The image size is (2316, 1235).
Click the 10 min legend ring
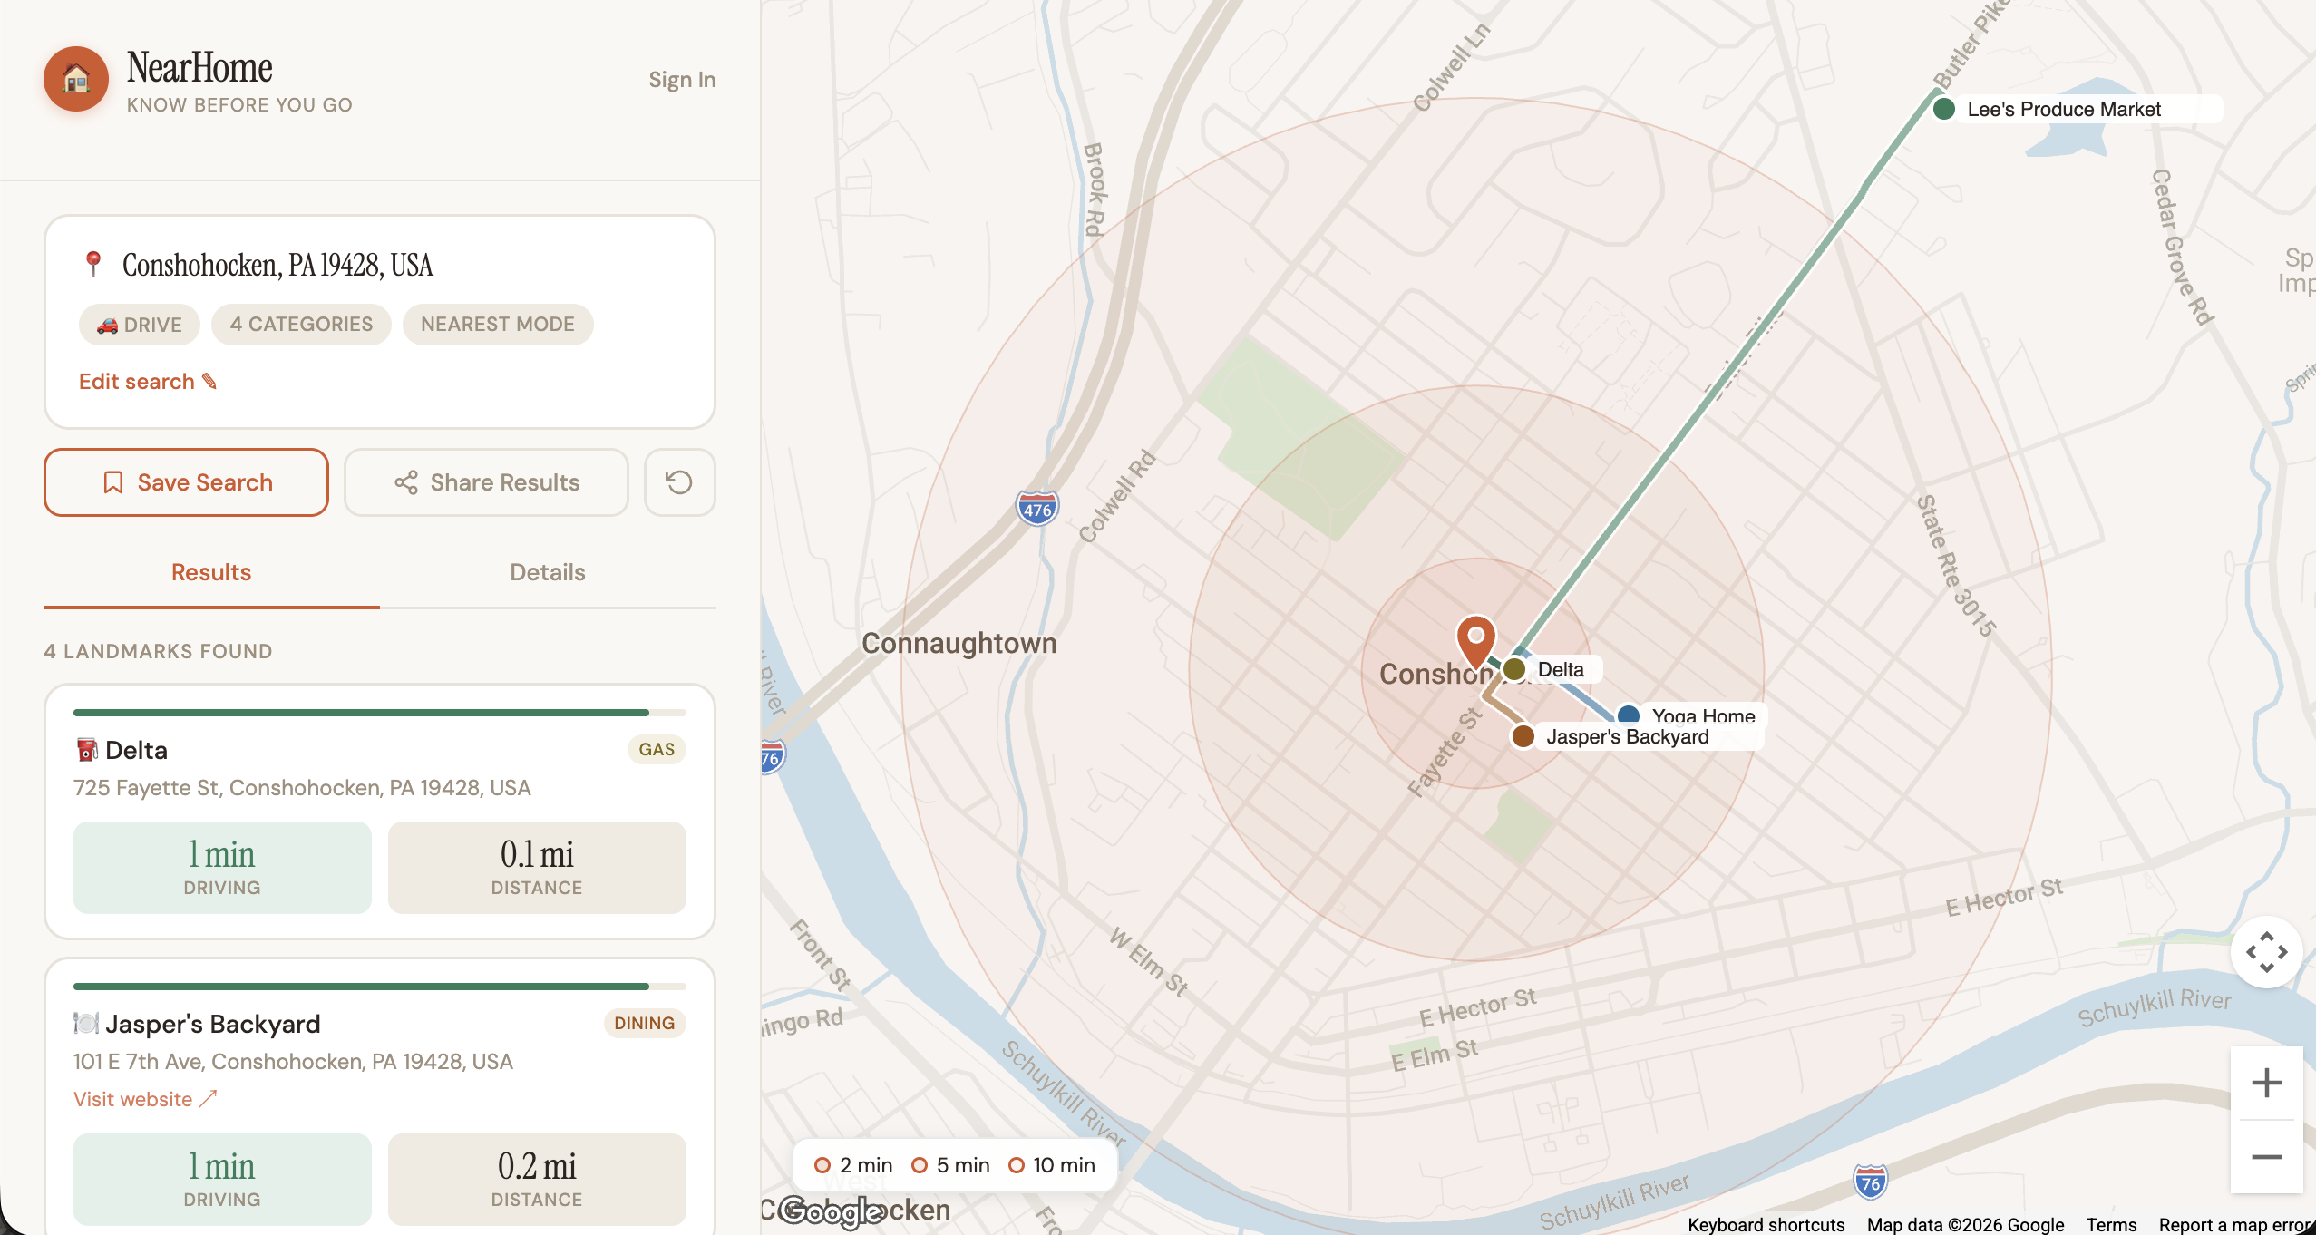[1017, 1165]
